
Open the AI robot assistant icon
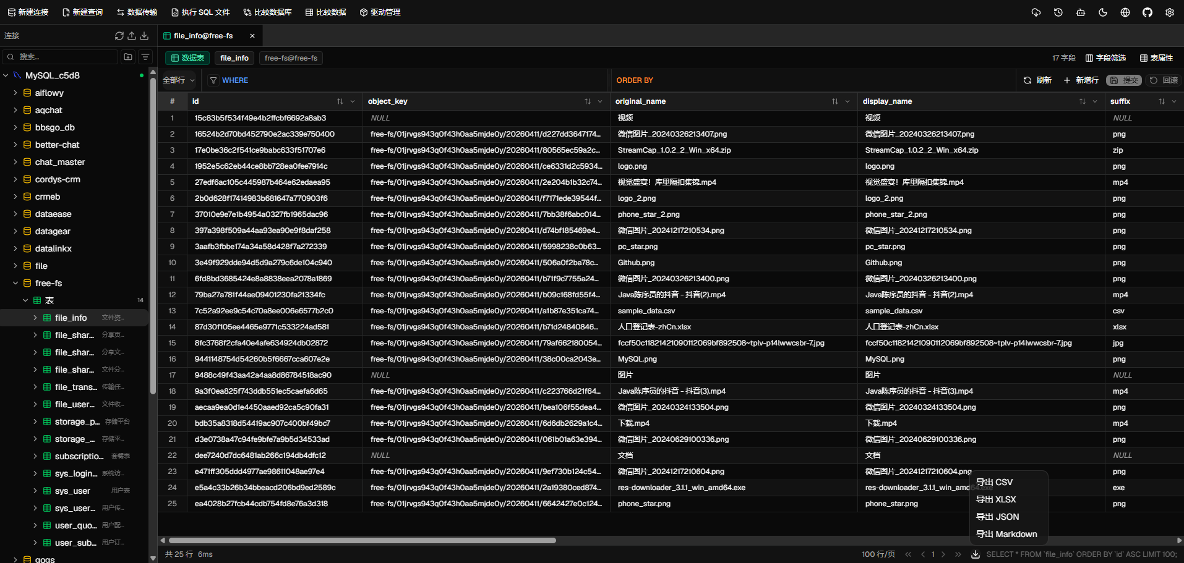(1081, 12)
